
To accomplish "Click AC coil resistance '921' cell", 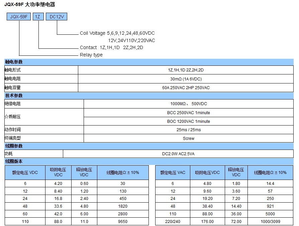I will point(270,206).
